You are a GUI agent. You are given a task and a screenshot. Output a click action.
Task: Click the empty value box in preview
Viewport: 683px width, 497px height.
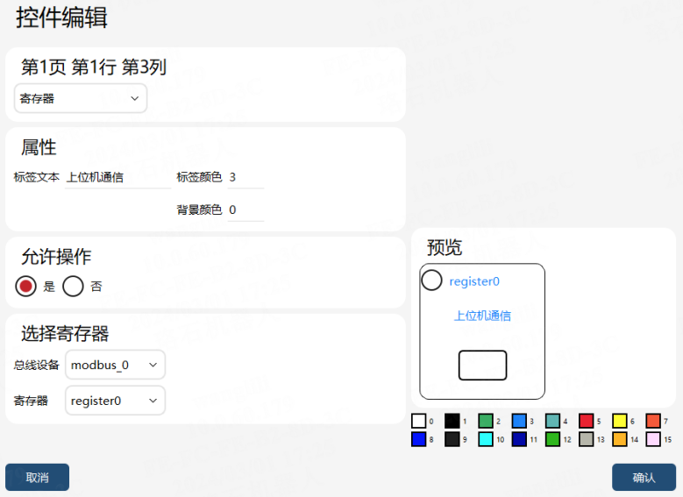[482, 365]
